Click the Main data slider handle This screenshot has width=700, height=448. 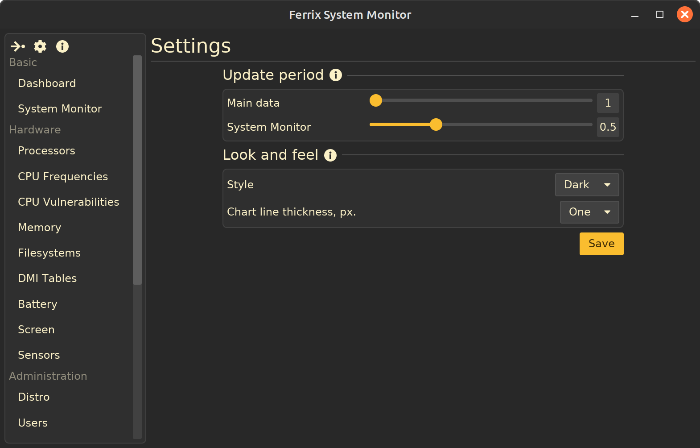click(x=376, y=101)
